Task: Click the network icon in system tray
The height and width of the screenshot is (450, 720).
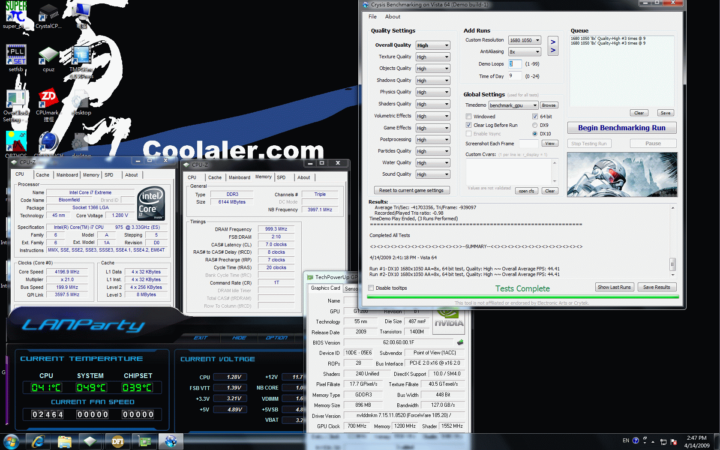Action: click(663, 442)
